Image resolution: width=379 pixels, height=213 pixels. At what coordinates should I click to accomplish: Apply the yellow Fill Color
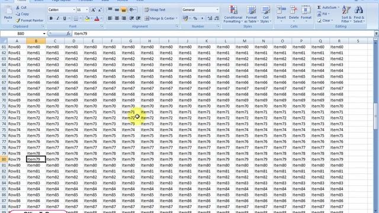coord(87,18)
